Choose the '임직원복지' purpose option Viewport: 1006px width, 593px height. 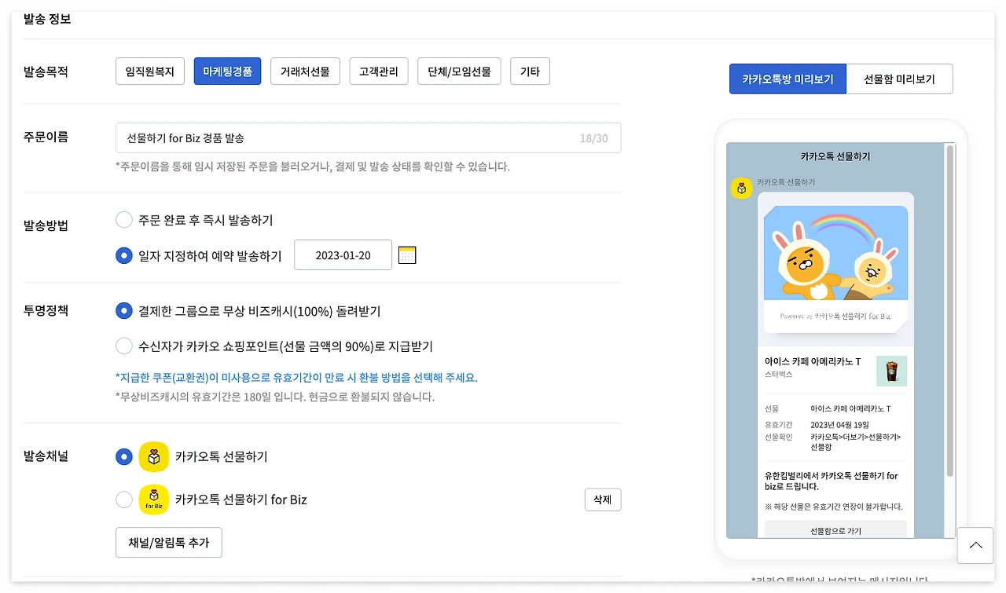point(150,71)
